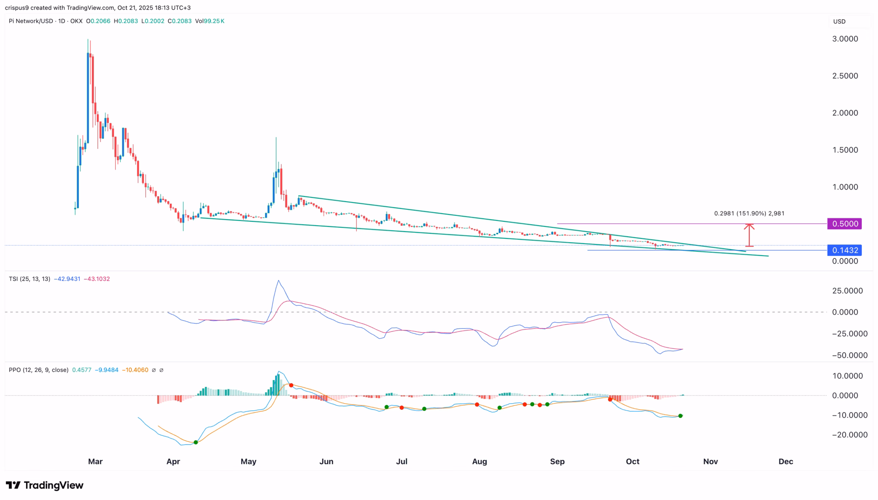This screenshot has width=878, height=500.
Task: Click the April green PPO crossover dot
Action: coord(196,442)
